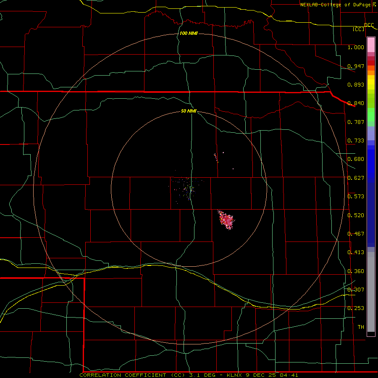Click the large pink radar echo cluster
This screenshot has height=378, width=378.
(226, 219)
